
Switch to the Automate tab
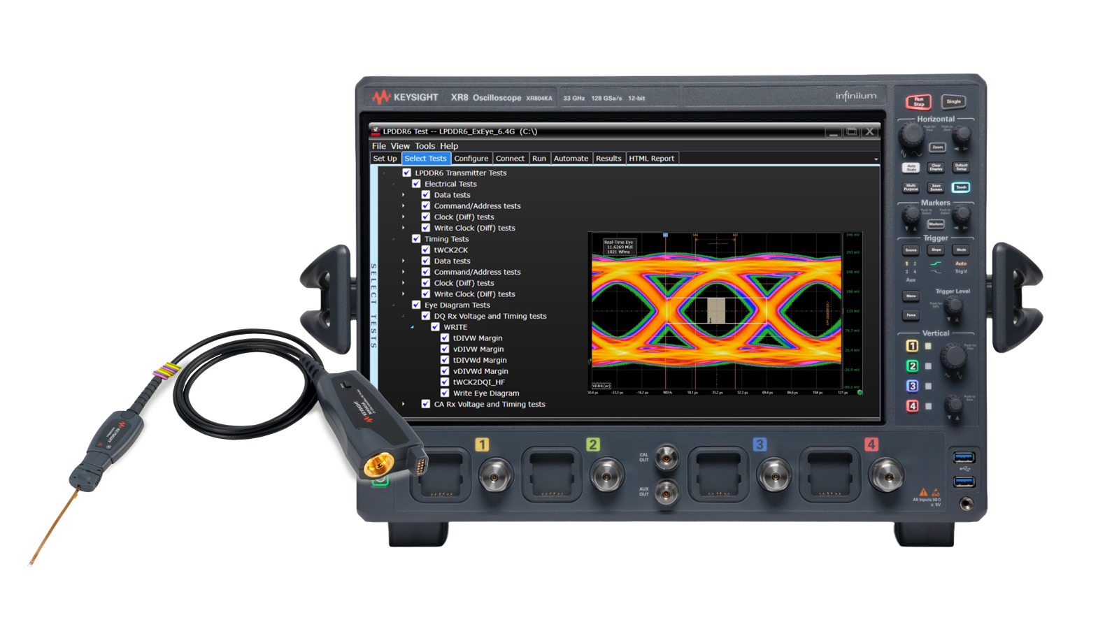(x=571, y=159)
